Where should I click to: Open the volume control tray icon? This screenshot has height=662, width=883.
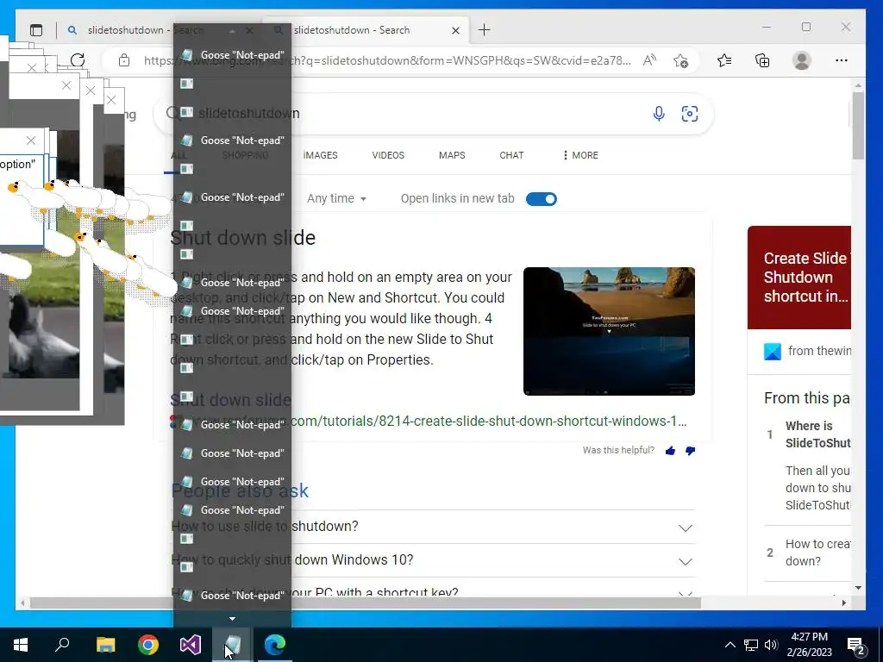click(771, 645)
